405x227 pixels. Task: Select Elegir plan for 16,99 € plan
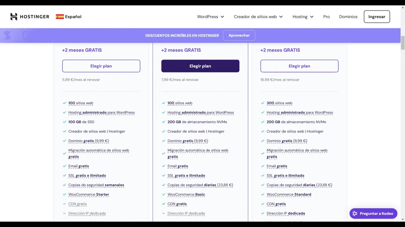tap(299, 66)
